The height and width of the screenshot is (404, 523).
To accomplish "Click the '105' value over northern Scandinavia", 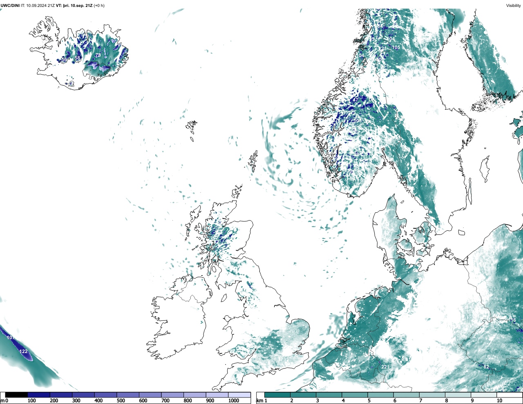I will pyautogui.click(x=396, y=47).
